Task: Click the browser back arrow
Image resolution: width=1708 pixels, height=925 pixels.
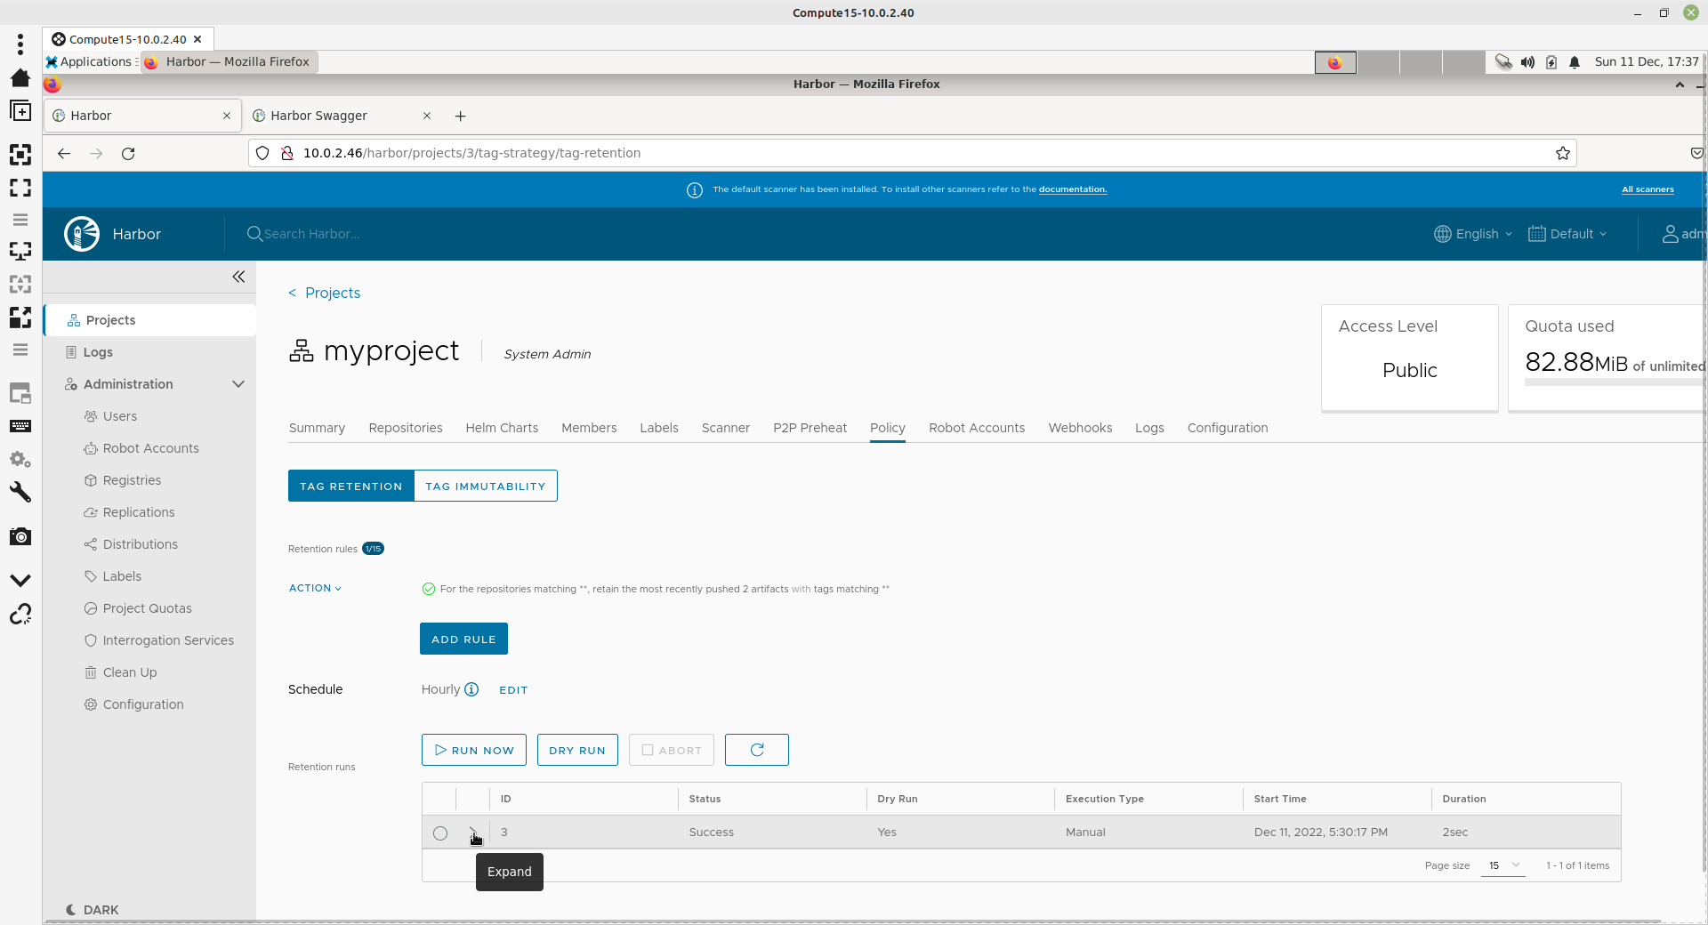Action: (x=64, y=153)
